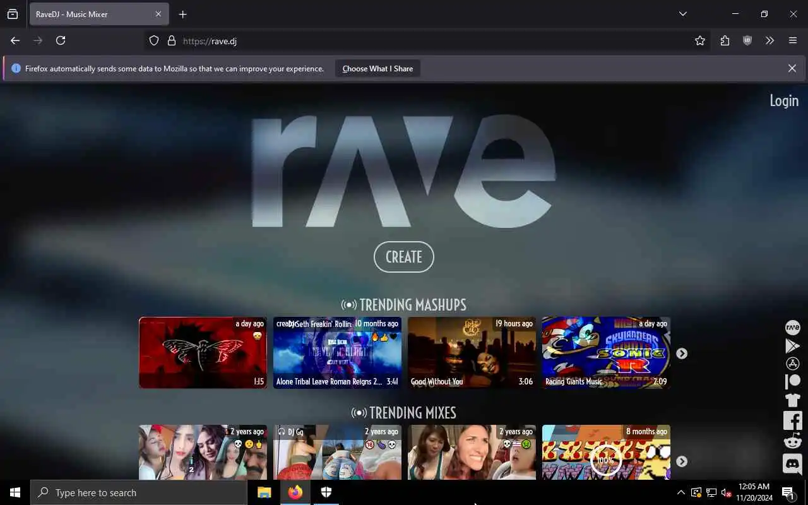The image size is (808, 505).
Task: Open the notification center icon
Action: [788, 492]
